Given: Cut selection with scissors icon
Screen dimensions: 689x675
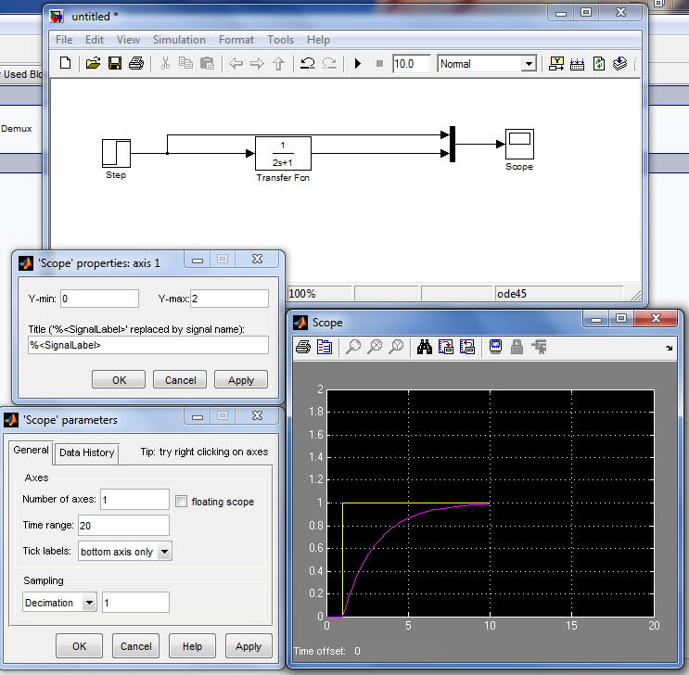Looking at the screenshot, I should pos(165,64).
